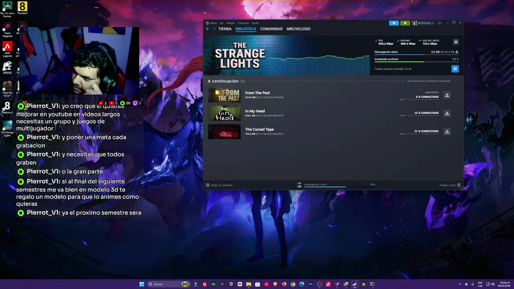Click Tiempo restante estimado text
Image resolution: width=514 pixels, height=289 pixels.
pyautogui.click(x=393, y=69)
